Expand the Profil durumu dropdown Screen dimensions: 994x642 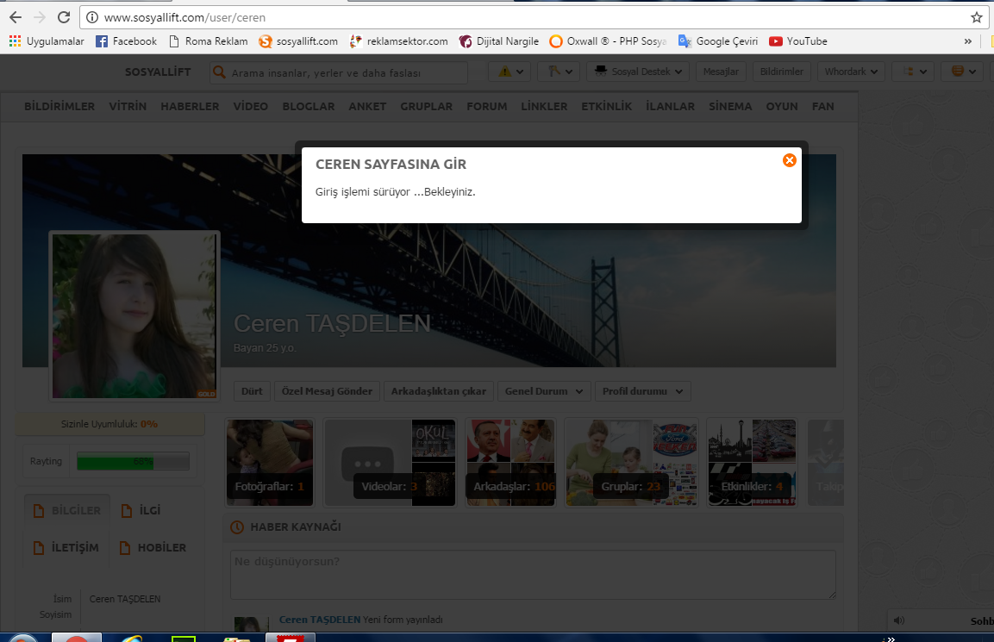pos(642,391)
